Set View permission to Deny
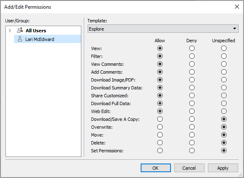The height and width of the screenshot is (178, 244). [192, 48]
